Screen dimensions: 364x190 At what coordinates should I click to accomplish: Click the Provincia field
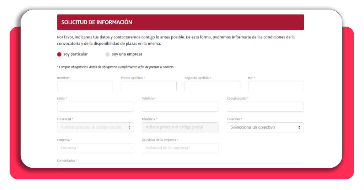180,127
